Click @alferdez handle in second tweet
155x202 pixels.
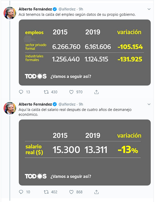click(x=67, y=104)
